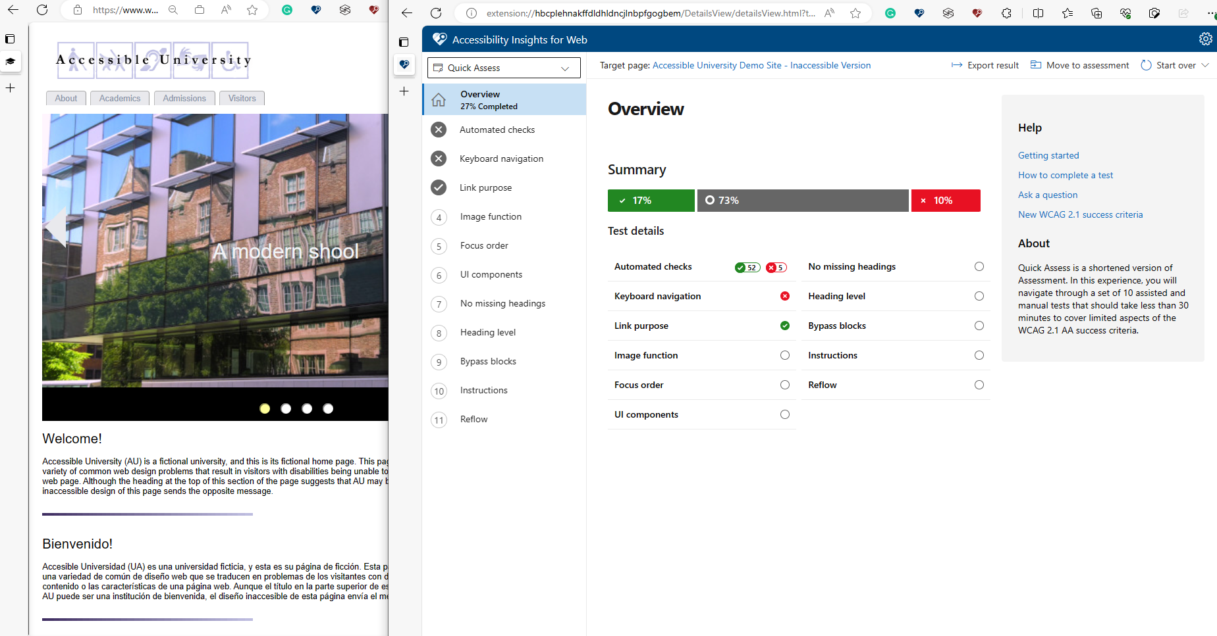Select previous slide arrow on carousel

point(55,227)
